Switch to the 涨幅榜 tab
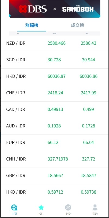This screenshot has height=218, width=109. click(32, 25)
